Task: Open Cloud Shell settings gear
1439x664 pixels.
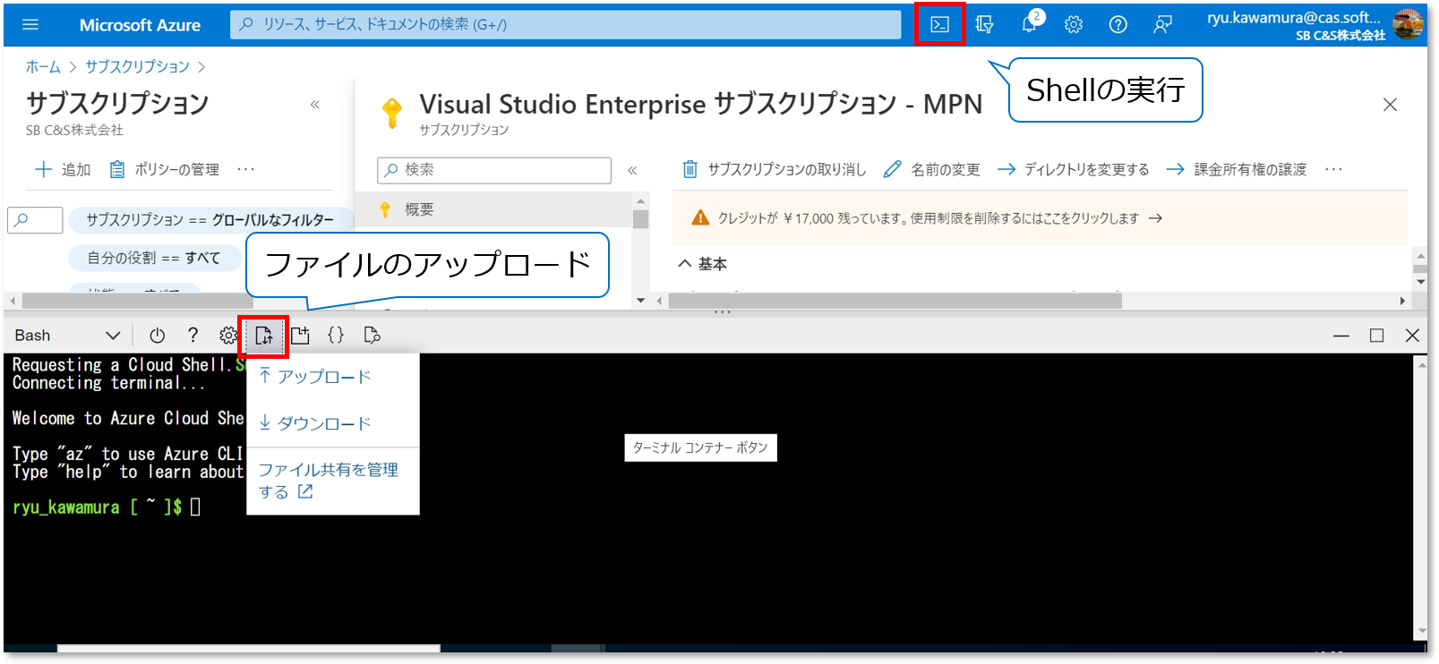Action: point(228,336)
